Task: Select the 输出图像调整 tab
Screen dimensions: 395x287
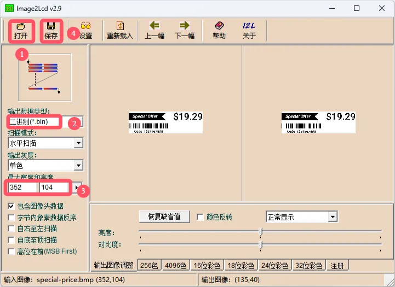Action: 113,265
